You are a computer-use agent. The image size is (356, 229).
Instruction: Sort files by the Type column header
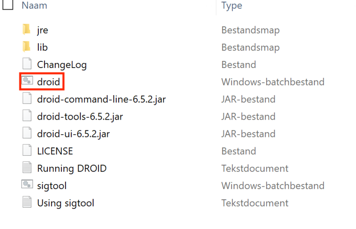(x=231, y=5)
